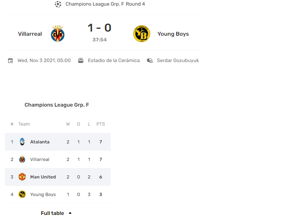Click the referee whistle icon beside Serdar Gozubuyuk

pos(150,61)
